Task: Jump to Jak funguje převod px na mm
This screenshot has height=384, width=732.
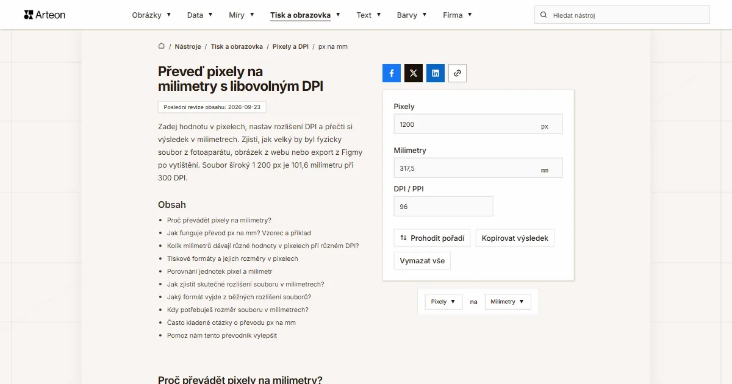Action: click(239, 233)
